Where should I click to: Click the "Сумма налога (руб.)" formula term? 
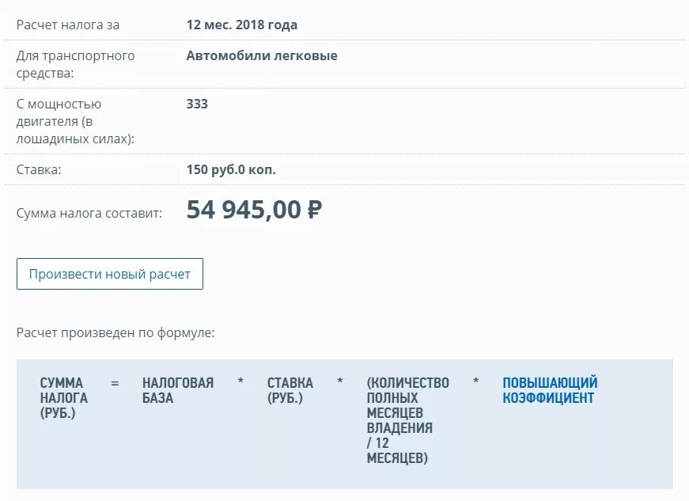coord(63,398)
